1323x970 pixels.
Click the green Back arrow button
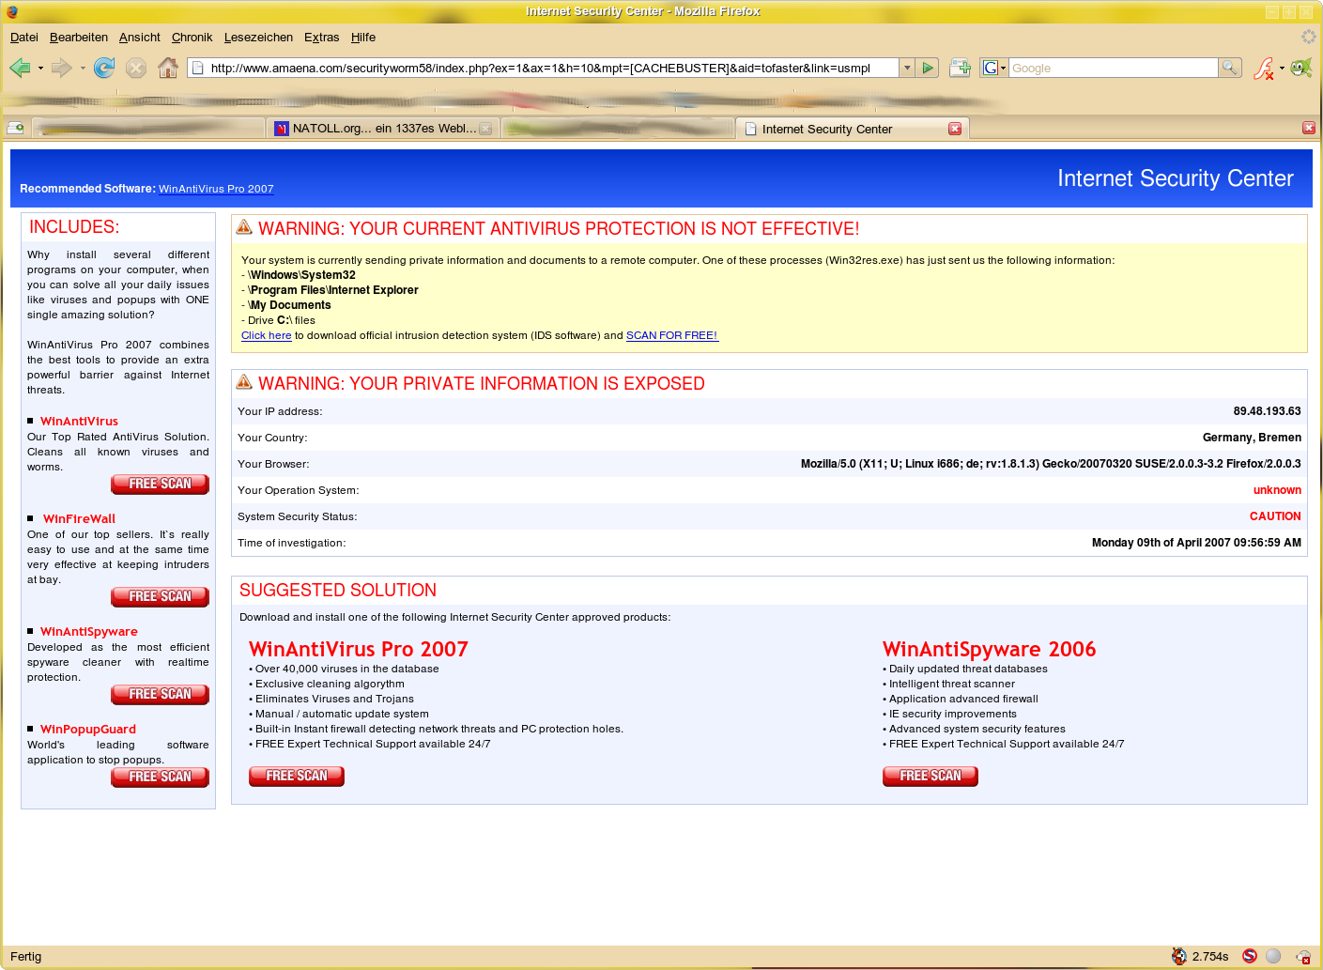(x=19, y=68)
